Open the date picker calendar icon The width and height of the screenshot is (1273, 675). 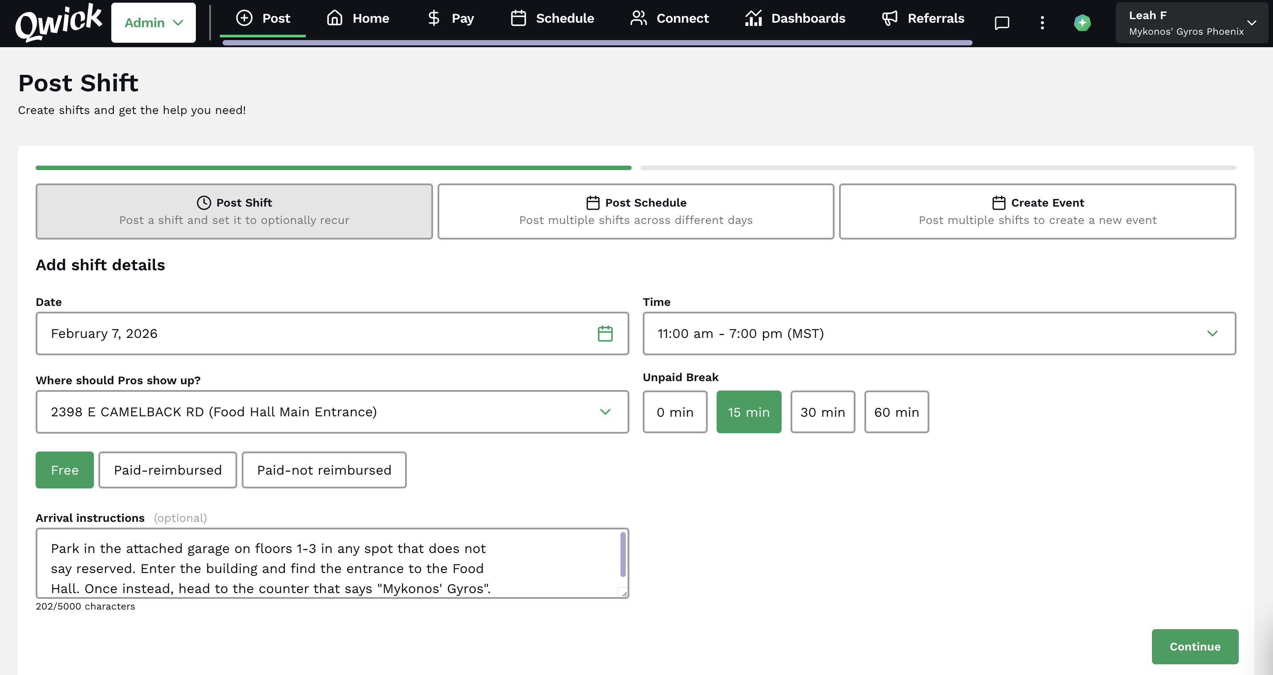(605, 334)
